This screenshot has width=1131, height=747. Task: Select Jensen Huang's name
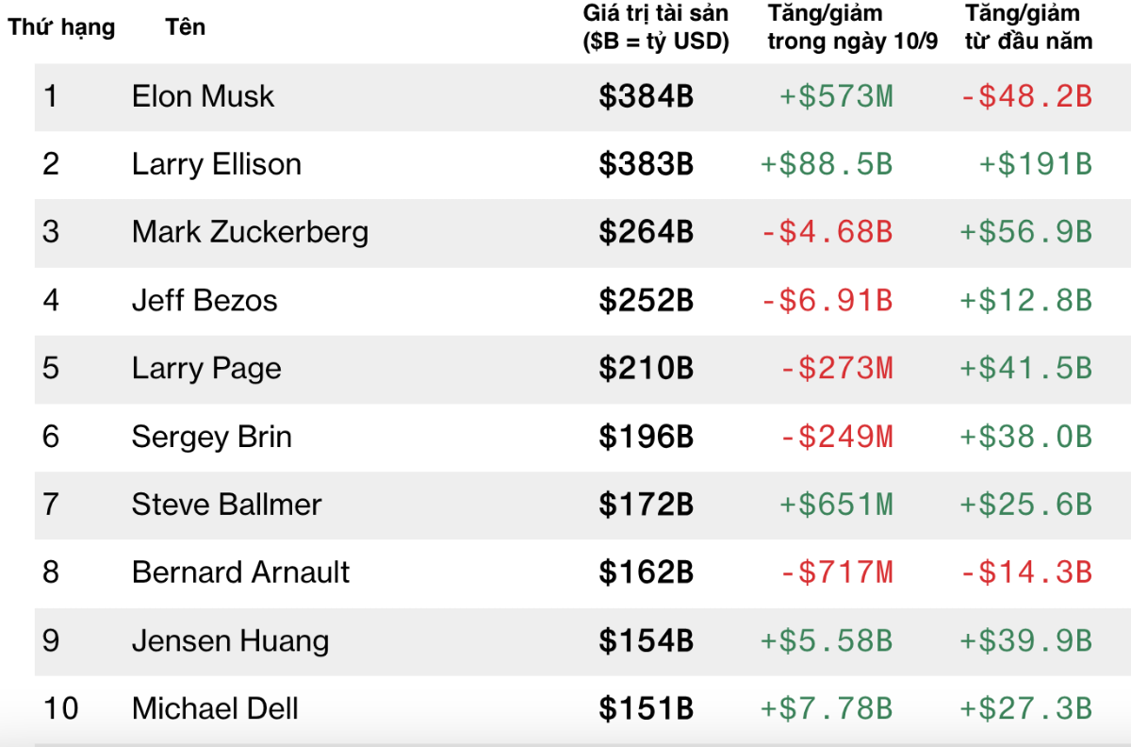click(230, 641)
